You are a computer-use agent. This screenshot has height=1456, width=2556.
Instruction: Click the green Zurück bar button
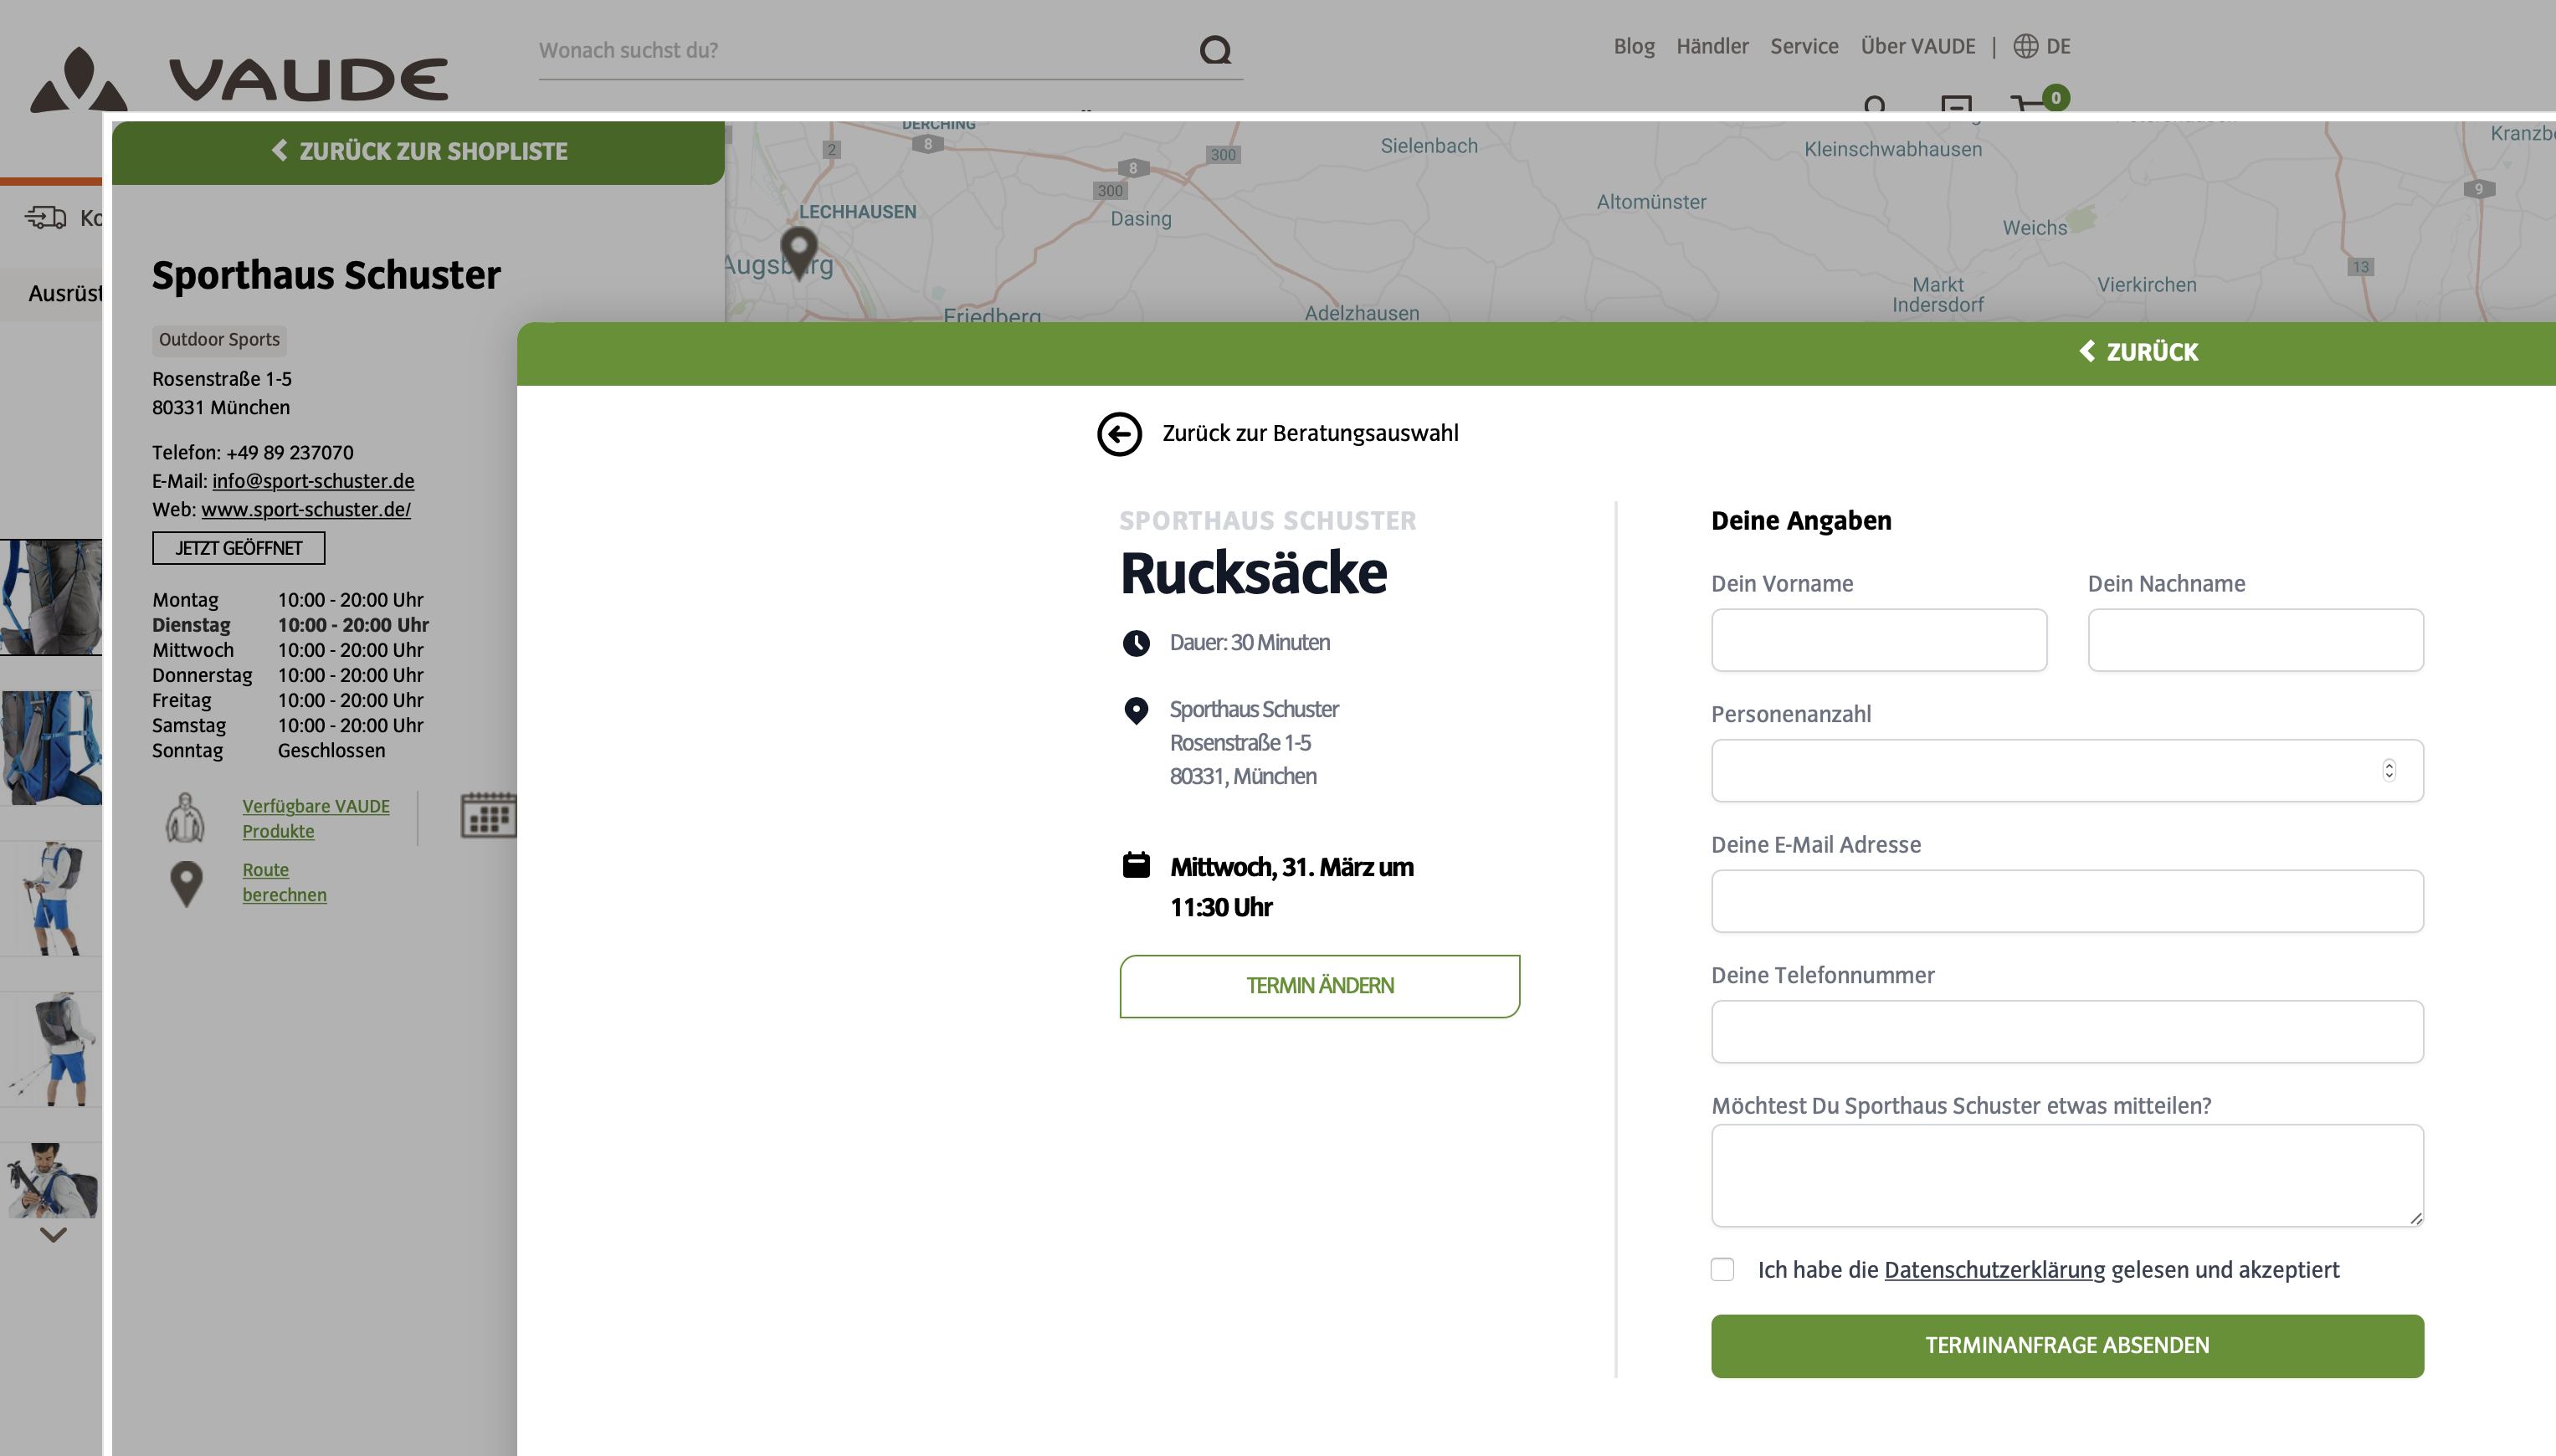point(2138,352)
